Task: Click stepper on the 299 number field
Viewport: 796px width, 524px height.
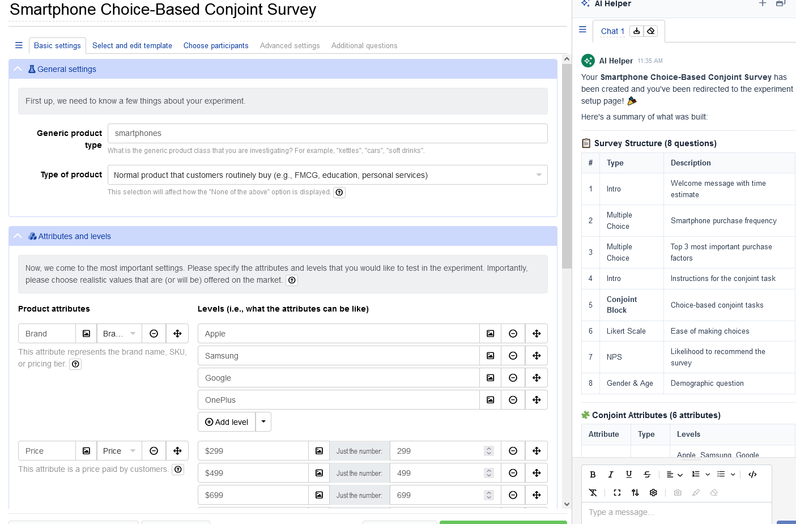Action: click(x=489, y=451)
